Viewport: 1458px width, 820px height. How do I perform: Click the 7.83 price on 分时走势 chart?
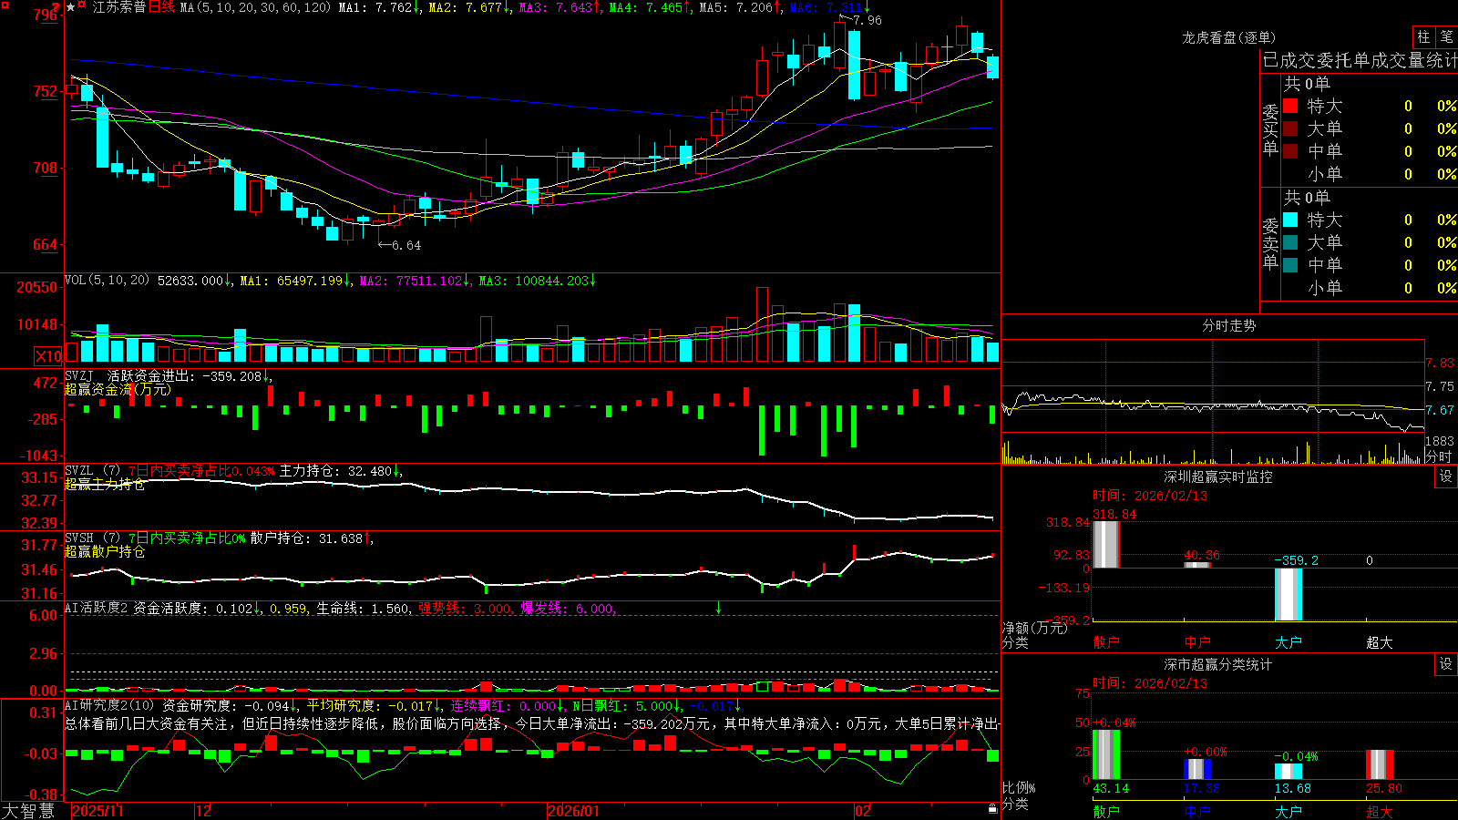tap(1441, 363)
